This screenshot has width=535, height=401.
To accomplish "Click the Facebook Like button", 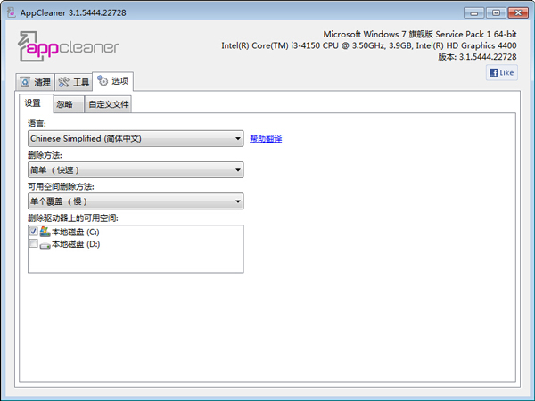I will (x=501, y=73).
